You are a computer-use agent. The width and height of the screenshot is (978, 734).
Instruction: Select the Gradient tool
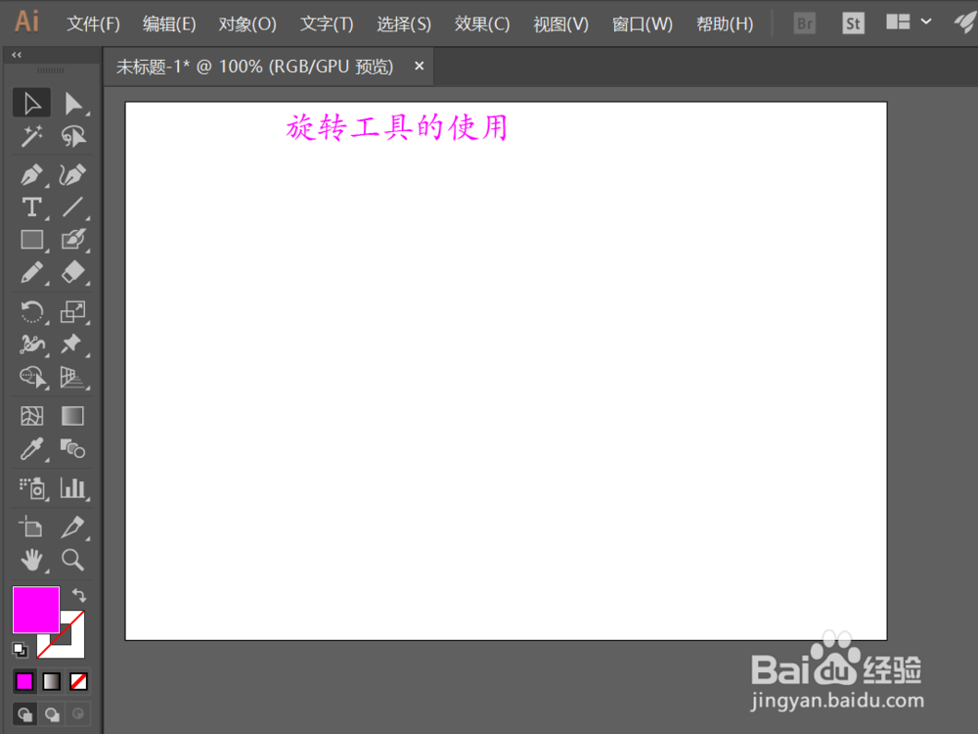73,416
